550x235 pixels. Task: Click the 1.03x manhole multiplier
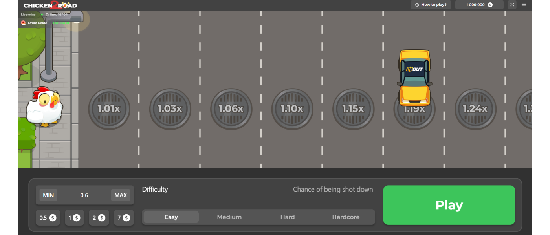(x=170, y=109)
